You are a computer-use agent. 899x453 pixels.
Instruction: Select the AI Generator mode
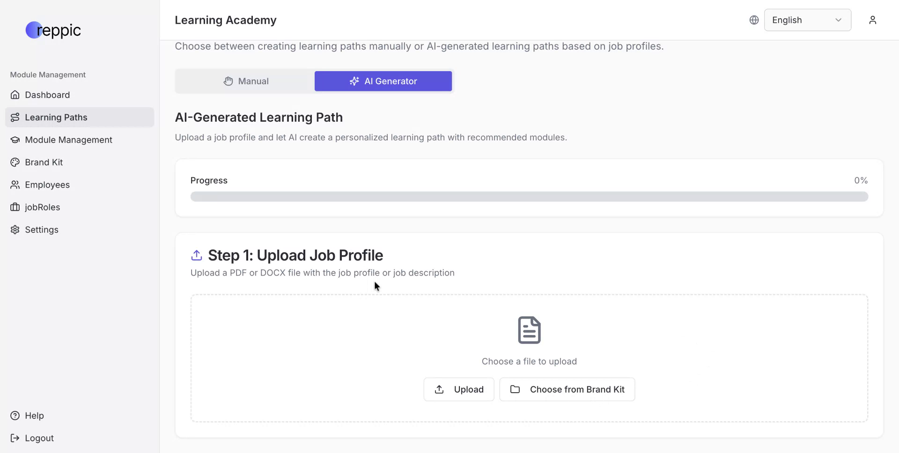point(383,81)
